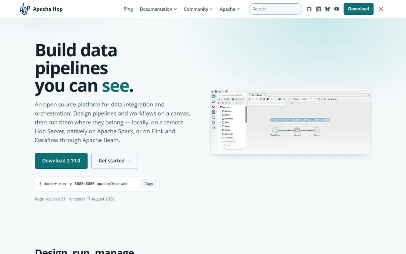Expand the Community menu

(198, 9)
